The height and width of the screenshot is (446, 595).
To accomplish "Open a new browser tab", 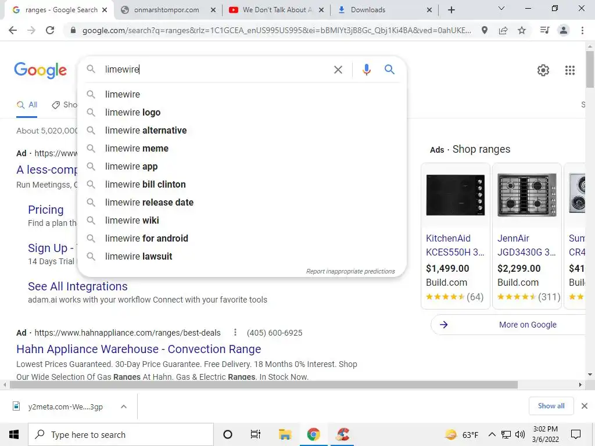I will [451, 10].
